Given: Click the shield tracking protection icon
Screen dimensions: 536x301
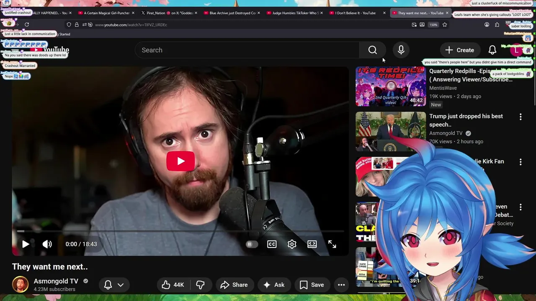Looking at the screenshot, I should [x=69, y=25].
